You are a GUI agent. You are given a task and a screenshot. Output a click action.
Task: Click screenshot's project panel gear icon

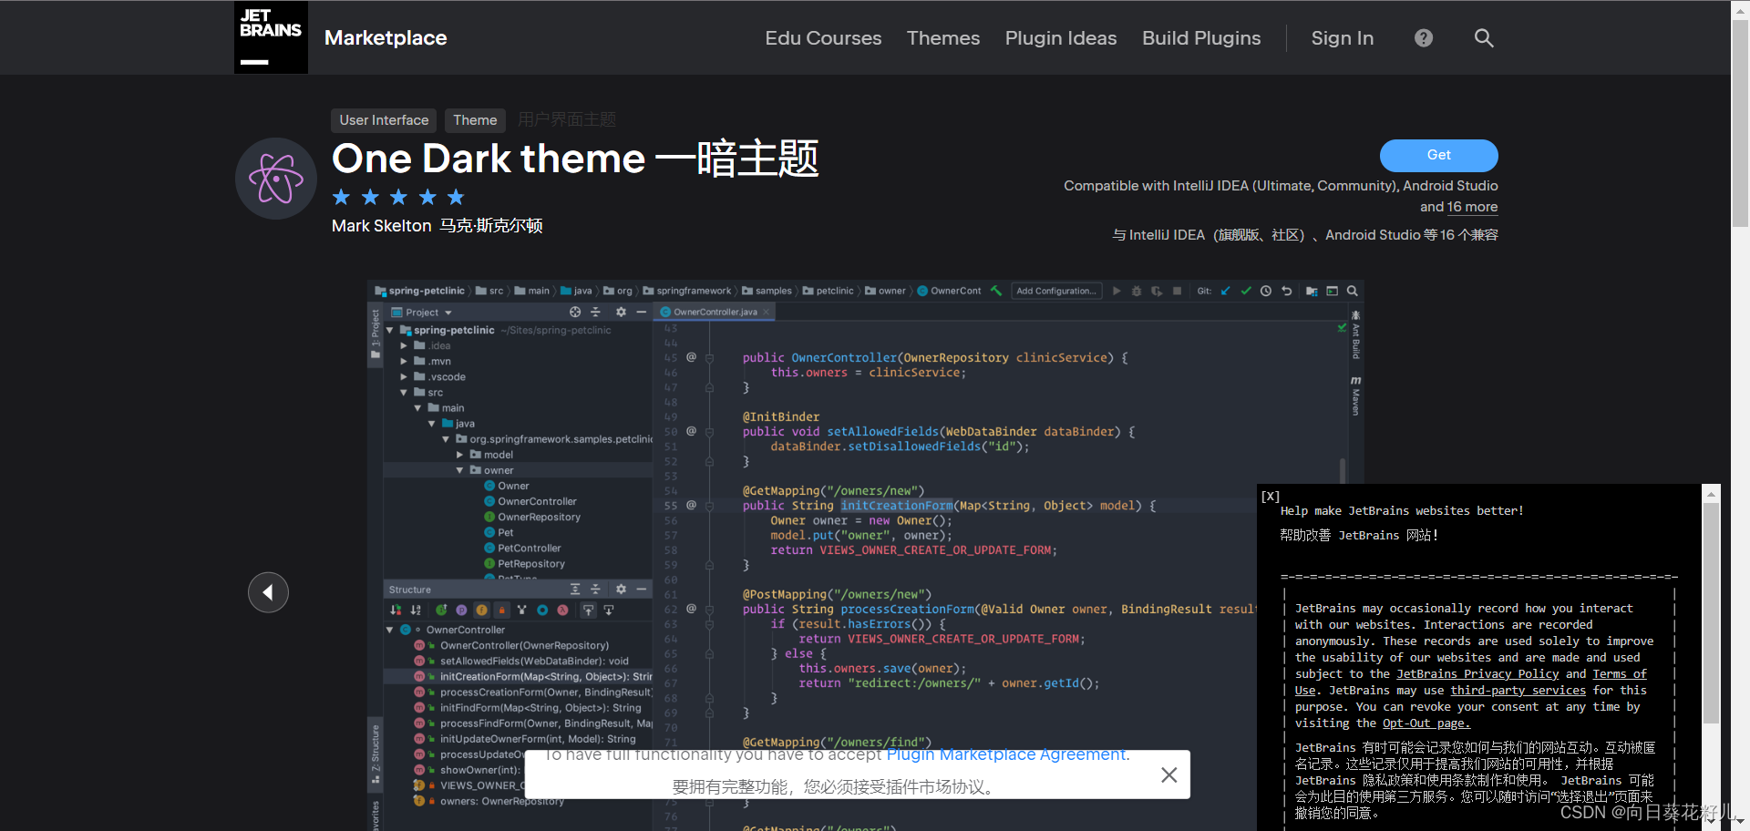pos(621,313)
